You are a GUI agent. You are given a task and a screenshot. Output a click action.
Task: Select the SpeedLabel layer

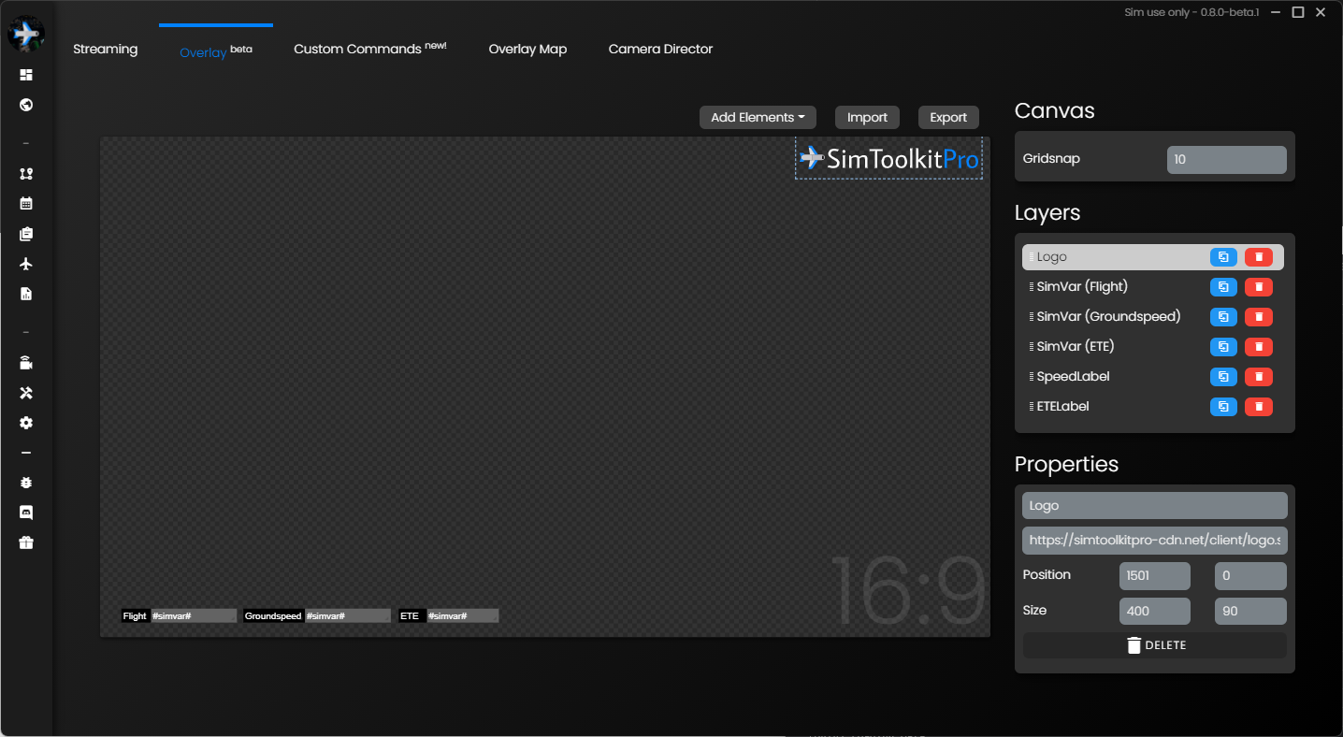[1153, 377]
